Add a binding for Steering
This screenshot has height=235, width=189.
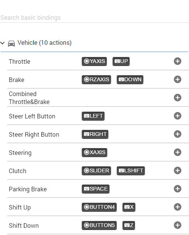(178, 152)
